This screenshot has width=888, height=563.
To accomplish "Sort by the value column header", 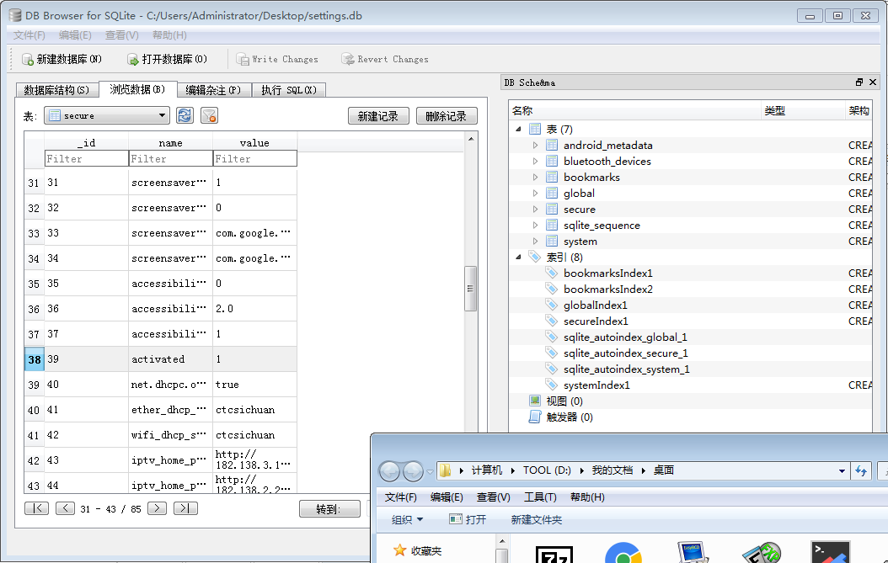I will [254, 142].
